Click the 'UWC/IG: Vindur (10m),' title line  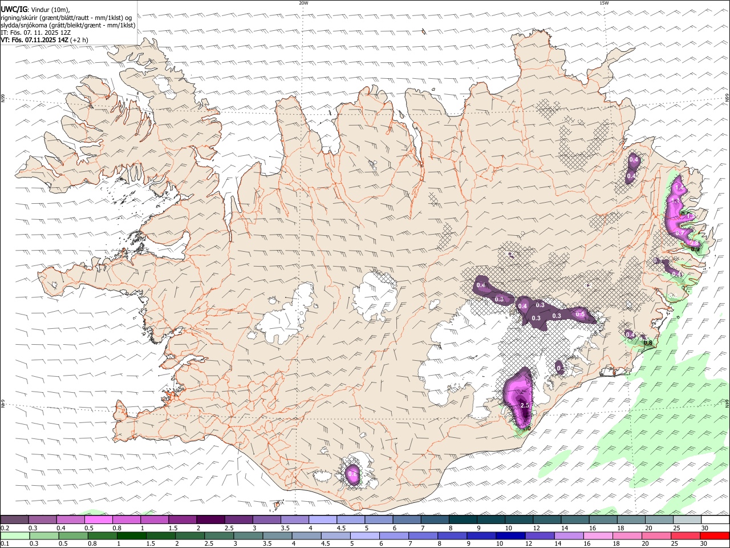[35, 9]
